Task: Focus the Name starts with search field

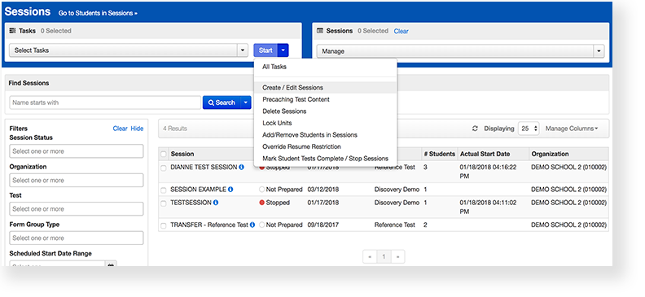Action: [x=105, y=103]
